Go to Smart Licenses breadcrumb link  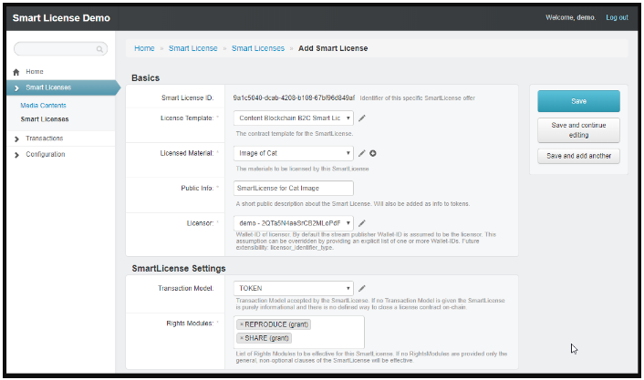tap(257, 47)
